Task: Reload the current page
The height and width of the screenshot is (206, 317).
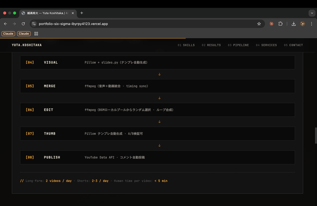Action: click(x=23, y=24)
